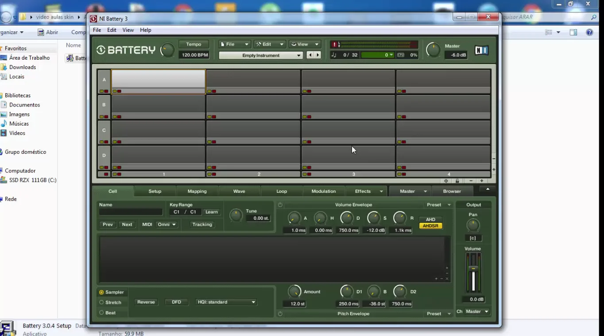Toggle Reverse playback
Viewport: 604px width, 336px height.
146,302
